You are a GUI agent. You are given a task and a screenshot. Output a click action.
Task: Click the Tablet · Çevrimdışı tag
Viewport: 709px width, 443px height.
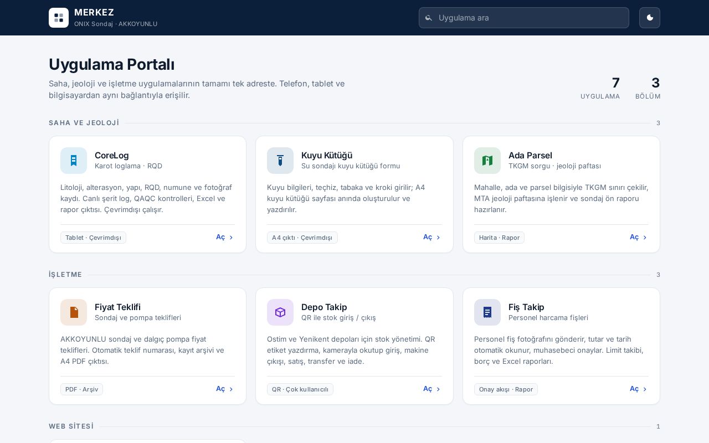coord(93,238)
